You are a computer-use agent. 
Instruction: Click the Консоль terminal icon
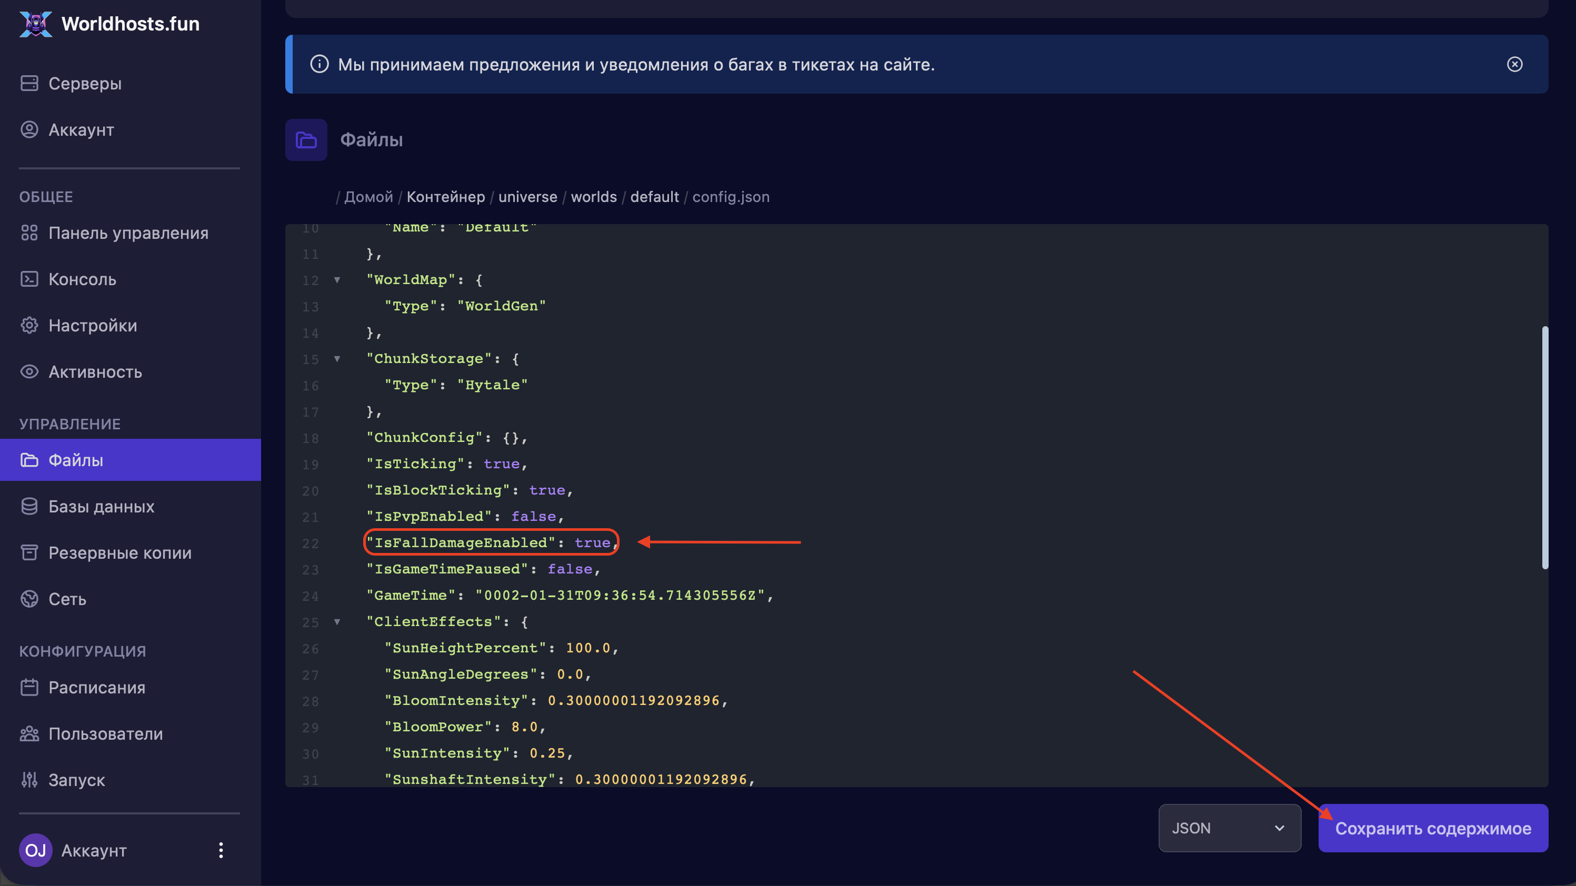(x=29, y=279)
